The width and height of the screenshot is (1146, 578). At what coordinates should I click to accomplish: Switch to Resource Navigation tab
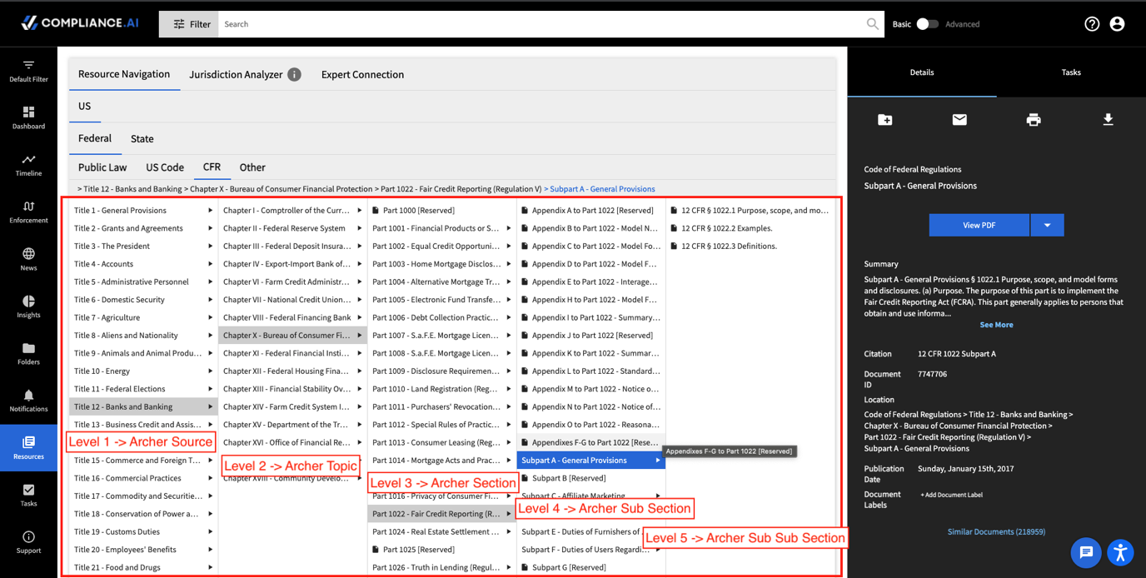124,74
